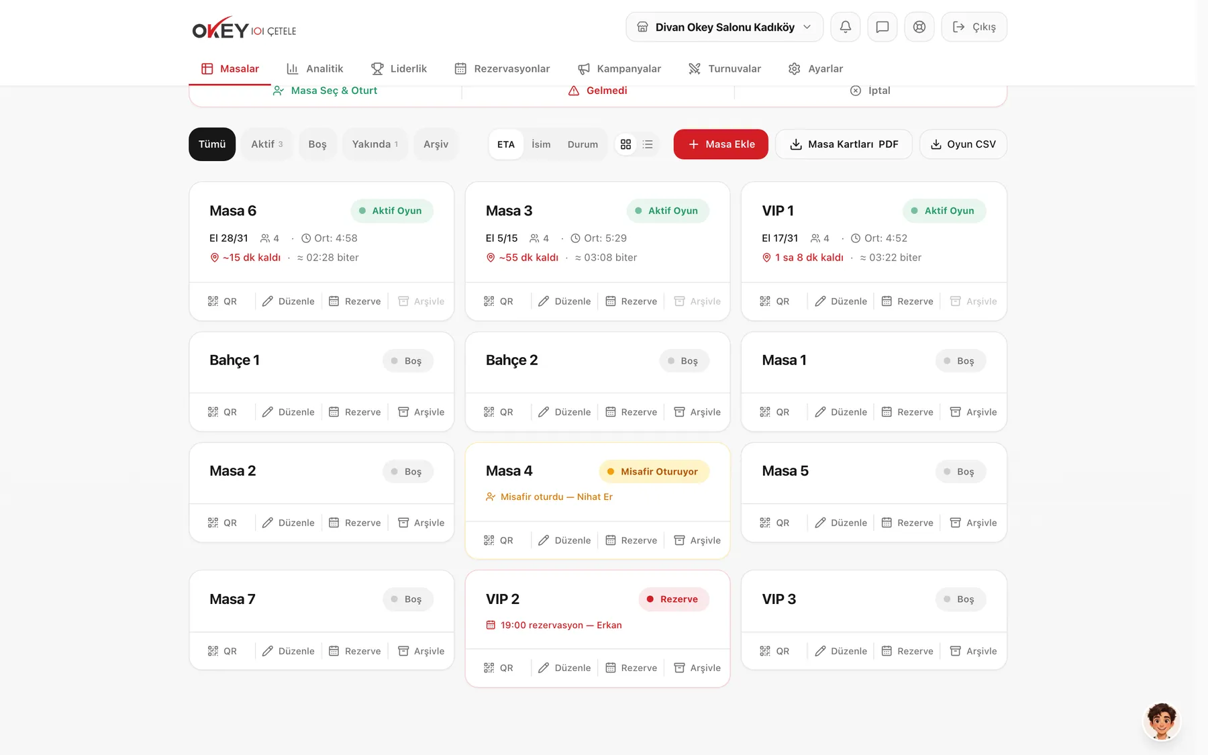Viewport: 1208px width, 755px height.
Task: Sort tables by ETA
Action: (506, 144)
